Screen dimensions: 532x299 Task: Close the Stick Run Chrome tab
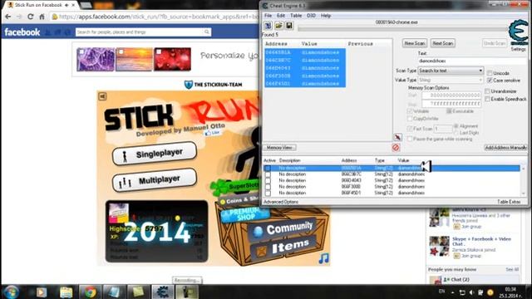73,5
